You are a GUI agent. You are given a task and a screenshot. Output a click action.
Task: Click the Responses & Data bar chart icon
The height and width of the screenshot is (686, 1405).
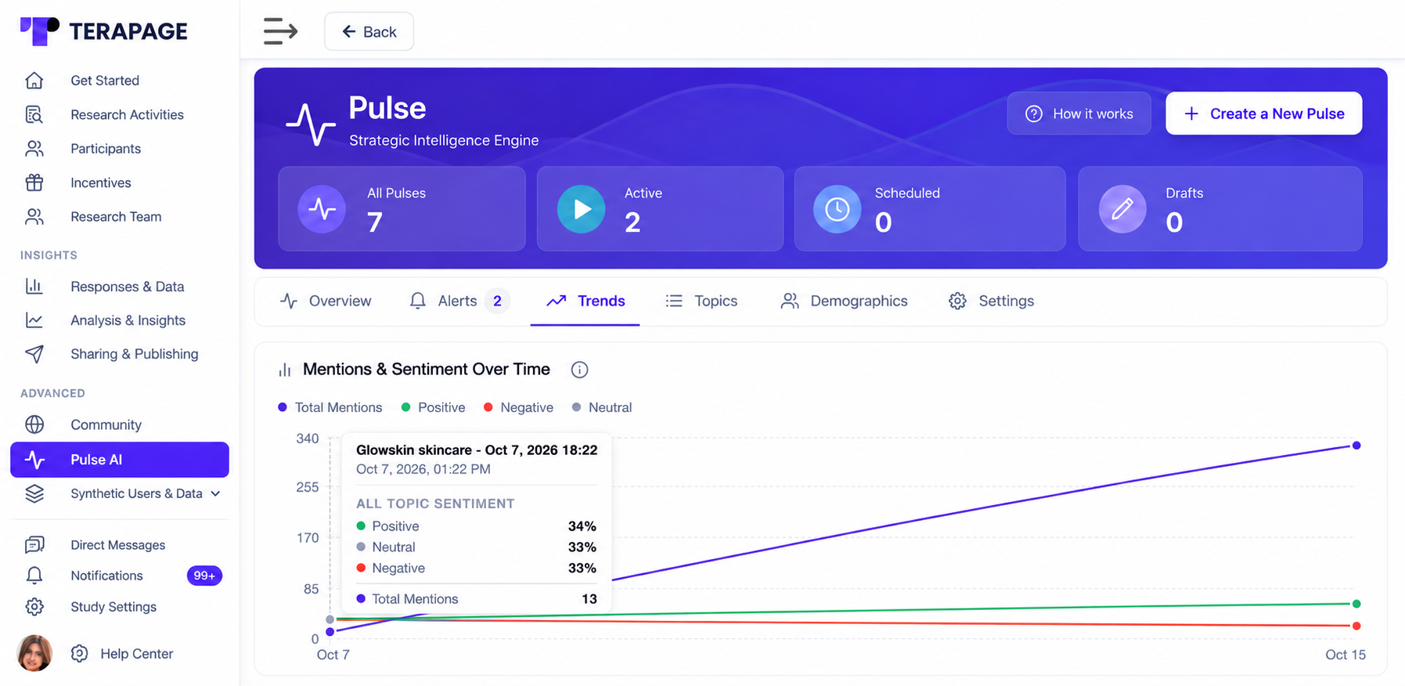(34, 287)
